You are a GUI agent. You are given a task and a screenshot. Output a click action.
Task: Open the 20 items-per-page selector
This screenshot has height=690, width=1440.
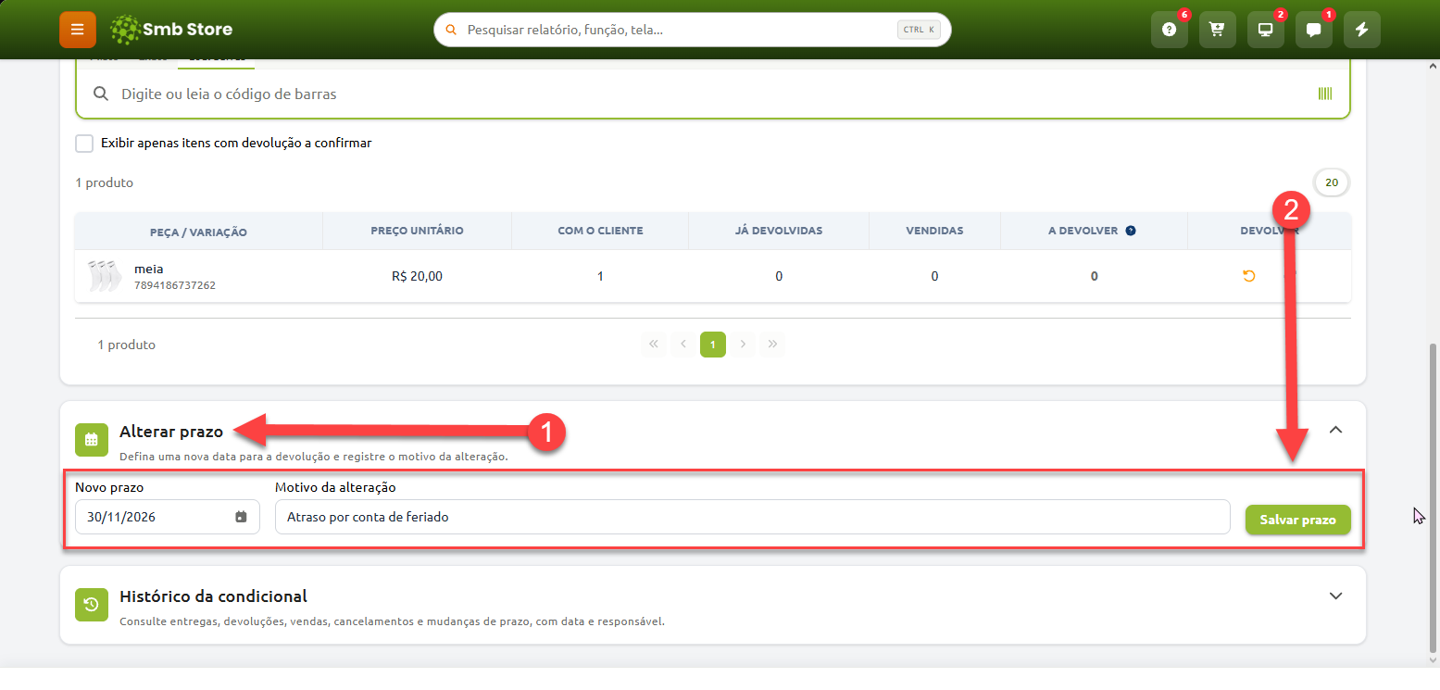click(1332, 182)
